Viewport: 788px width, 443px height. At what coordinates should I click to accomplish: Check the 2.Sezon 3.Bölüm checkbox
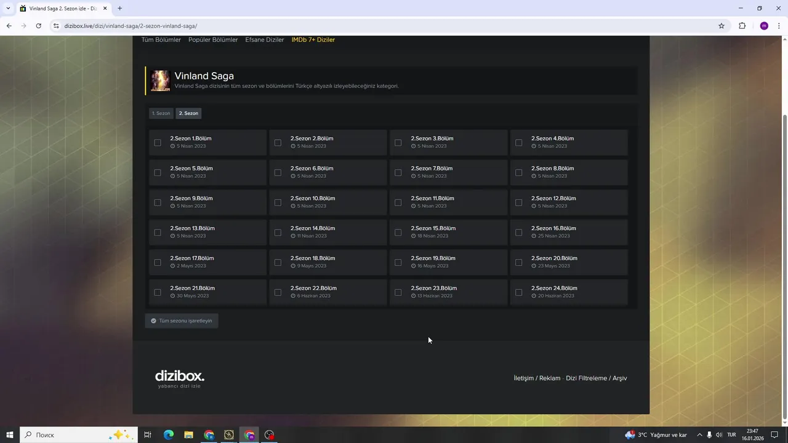coord(398,143)
